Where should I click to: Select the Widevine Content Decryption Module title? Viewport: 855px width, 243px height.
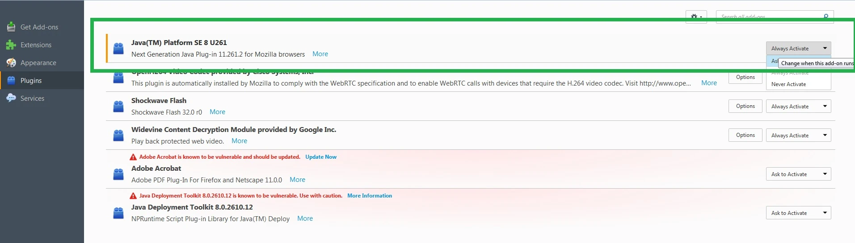(x=234, y=130)
